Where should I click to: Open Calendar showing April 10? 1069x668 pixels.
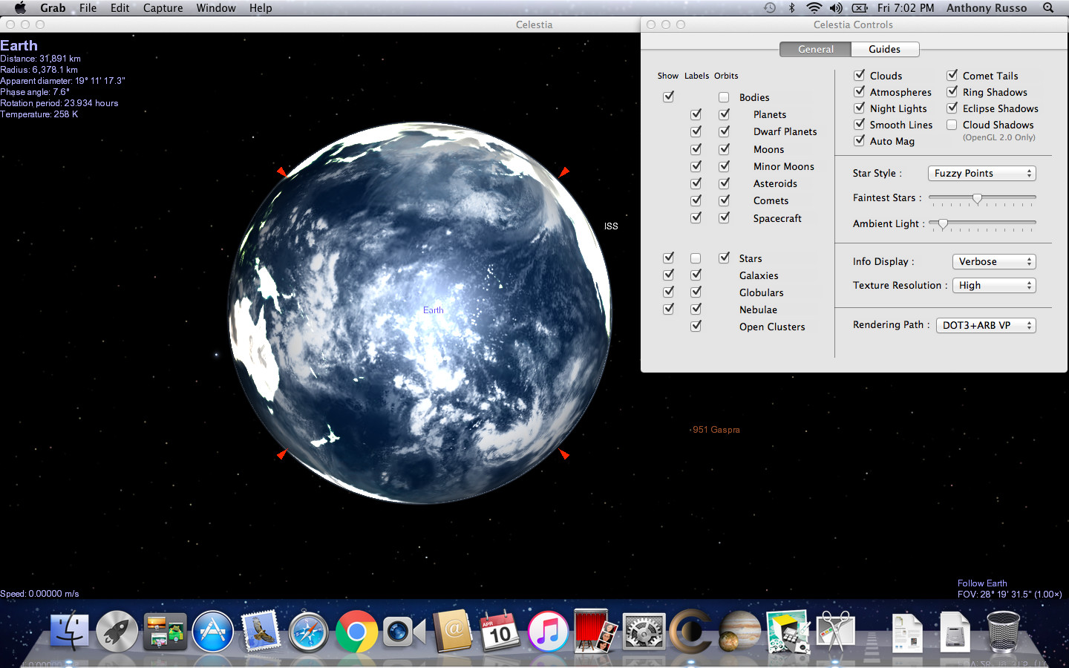(499, 632)
